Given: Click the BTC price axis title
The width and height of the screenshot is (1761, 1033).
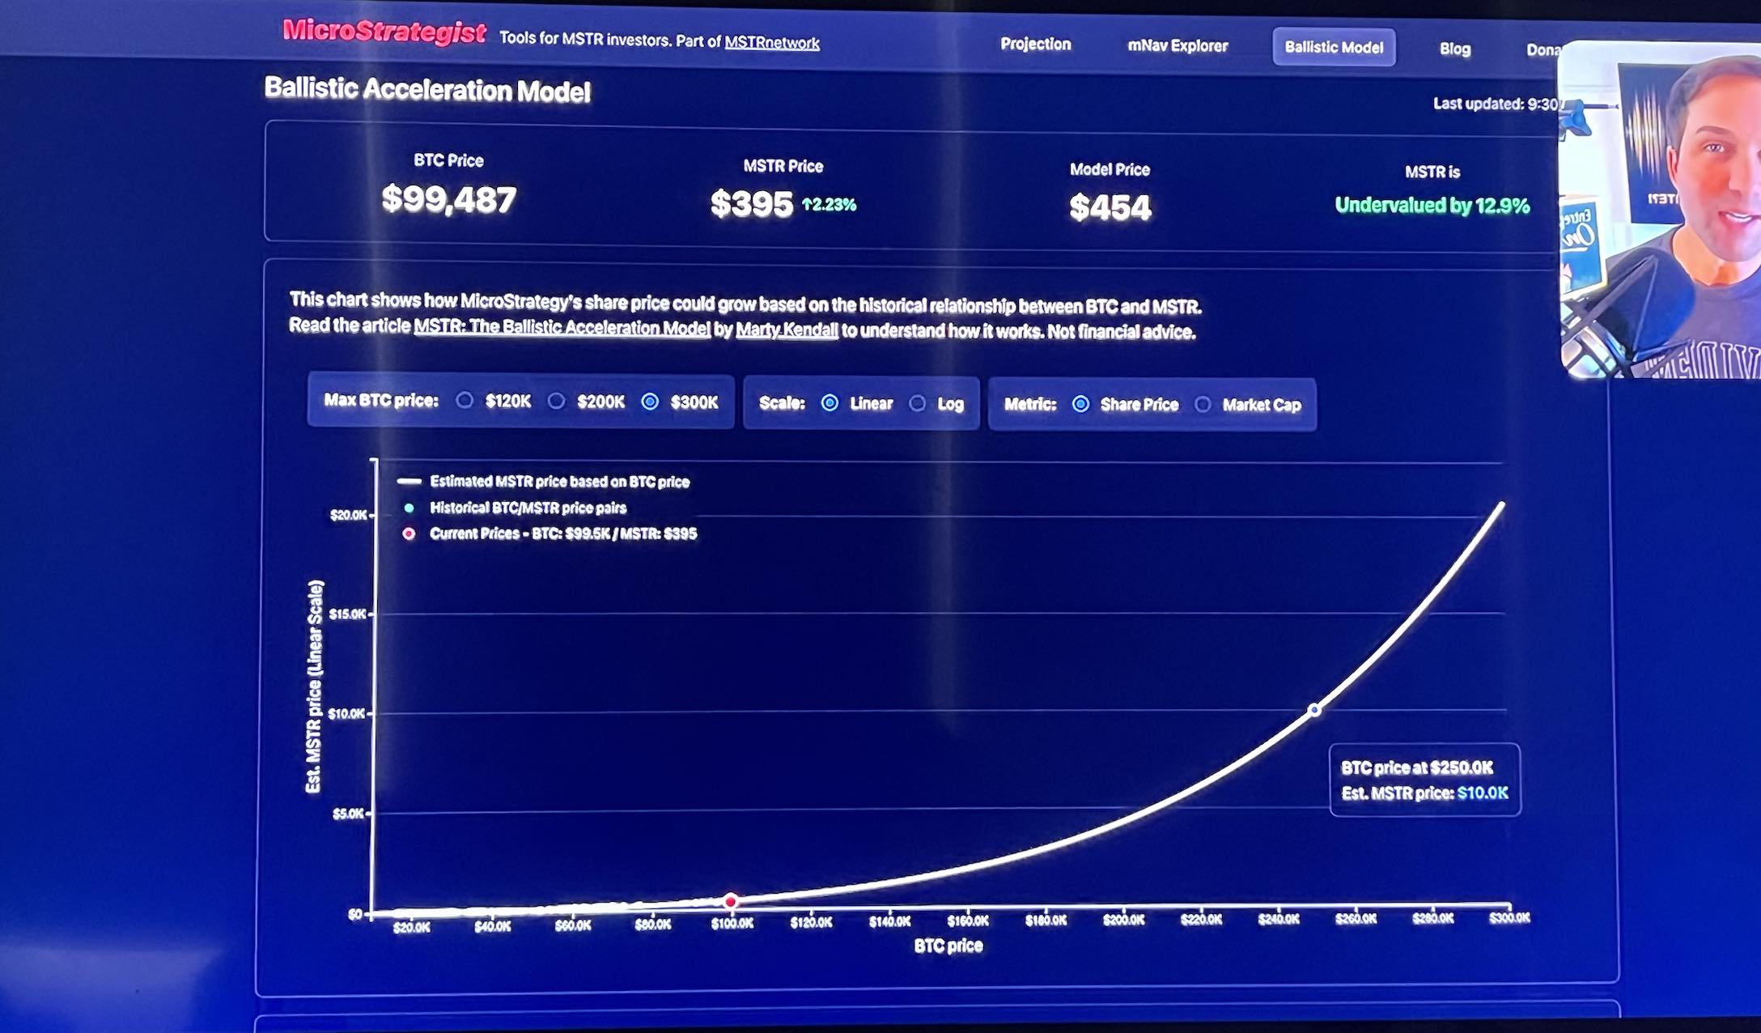Looking at the screenshot, I should pos(948,946).
